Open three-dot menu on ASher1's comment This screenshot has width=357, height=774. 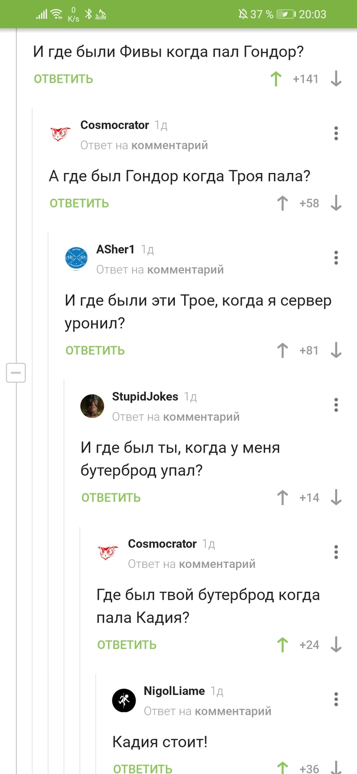tap(336, 258)
